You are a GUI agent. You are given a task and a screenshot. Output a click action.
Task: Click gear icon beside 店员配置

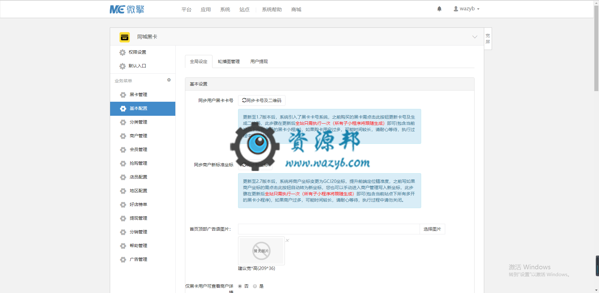(x=123, y=177)
